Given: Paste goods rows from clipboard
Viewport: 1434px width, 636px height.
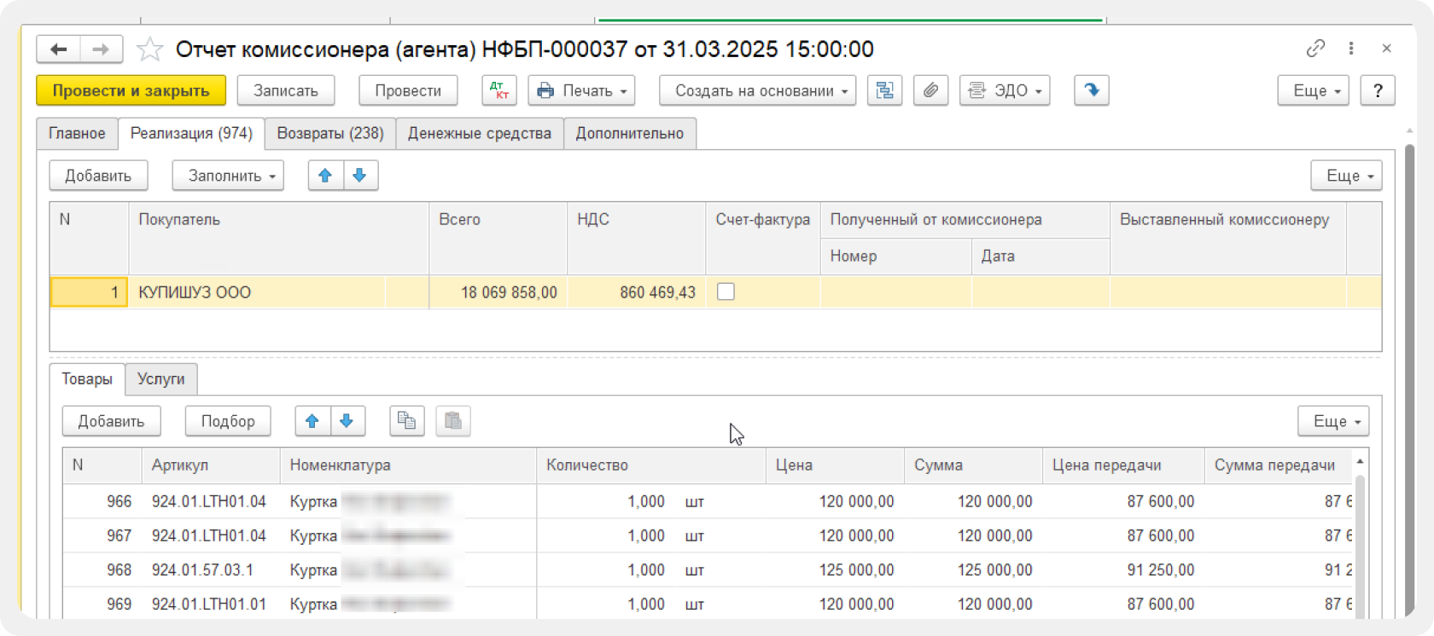Looking at the screenshot, I should coord(453,421).
